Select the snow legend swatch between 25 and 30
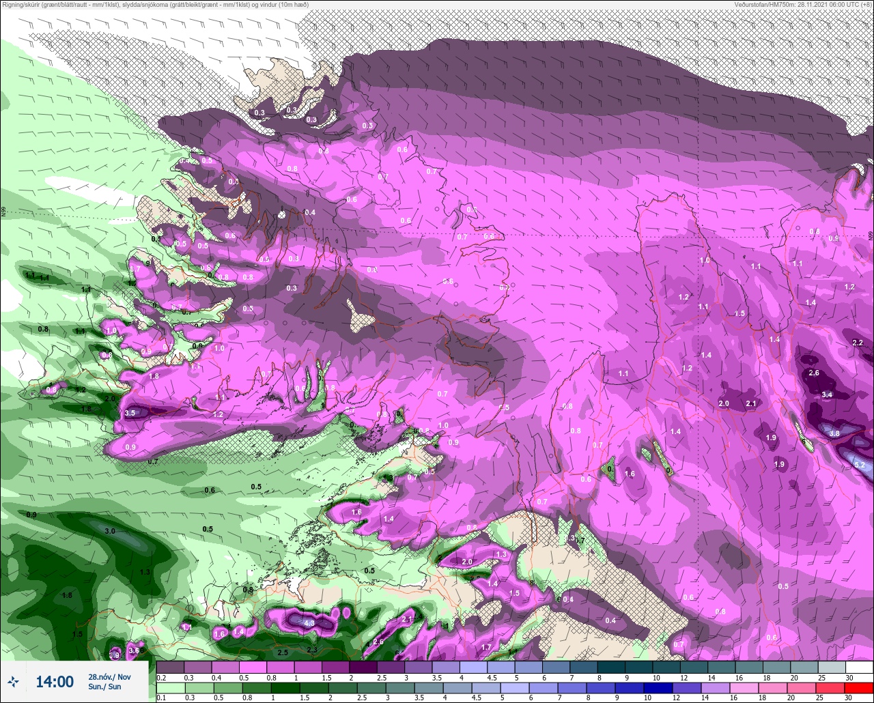Viewport: 874px width, 703px height. pos(832,667)
